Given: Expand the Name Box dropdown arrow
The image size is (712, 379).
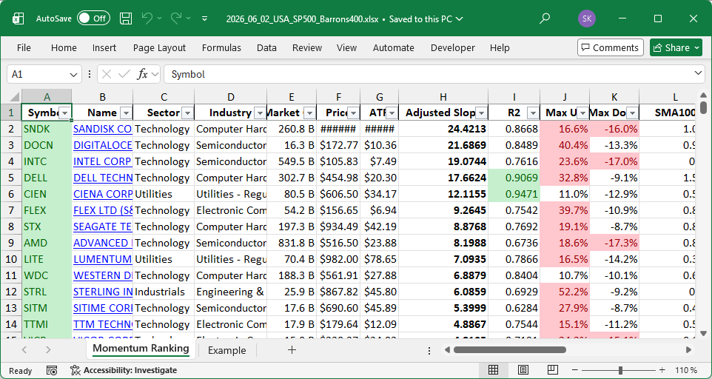Looking at the screenshot, I should coord(73,75).
